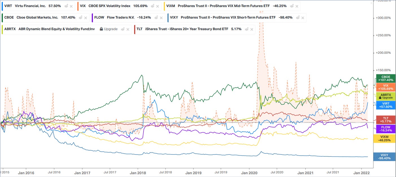Click the blue color bar of VIRT legend
Screen dimensions: 396x177
2,6
